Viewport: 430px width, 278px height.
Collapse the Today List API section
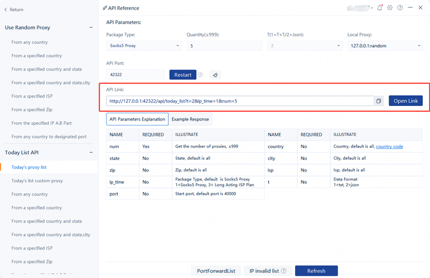click(91, 152)
